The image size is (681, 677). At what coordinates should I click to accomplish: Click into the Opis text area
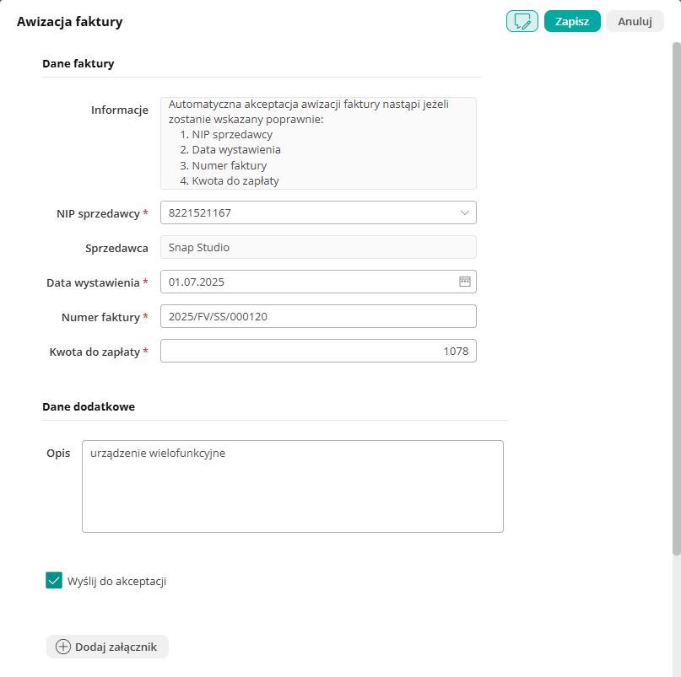pos(292,486)
